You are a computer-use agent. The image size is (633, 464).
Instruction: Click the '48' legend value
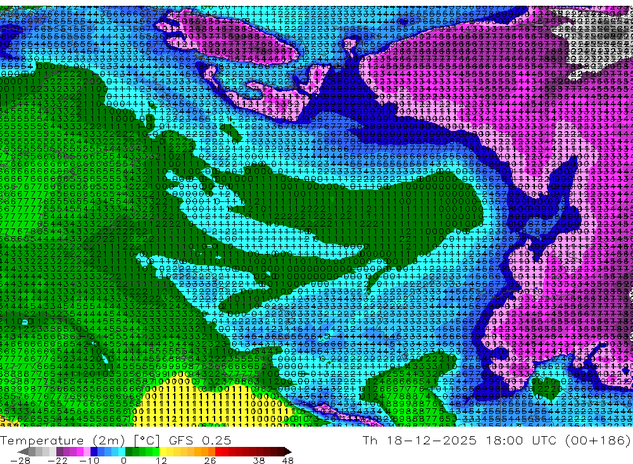tap(288, 461)
